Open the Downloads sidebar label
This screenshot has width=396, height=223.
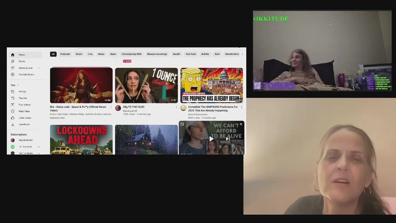(24, 124)
